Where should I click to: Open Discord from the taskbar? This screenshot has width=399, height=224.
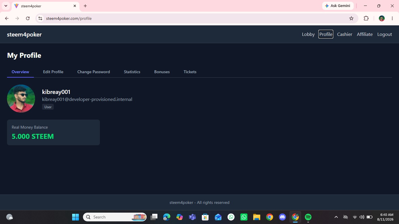pos(282,217)
